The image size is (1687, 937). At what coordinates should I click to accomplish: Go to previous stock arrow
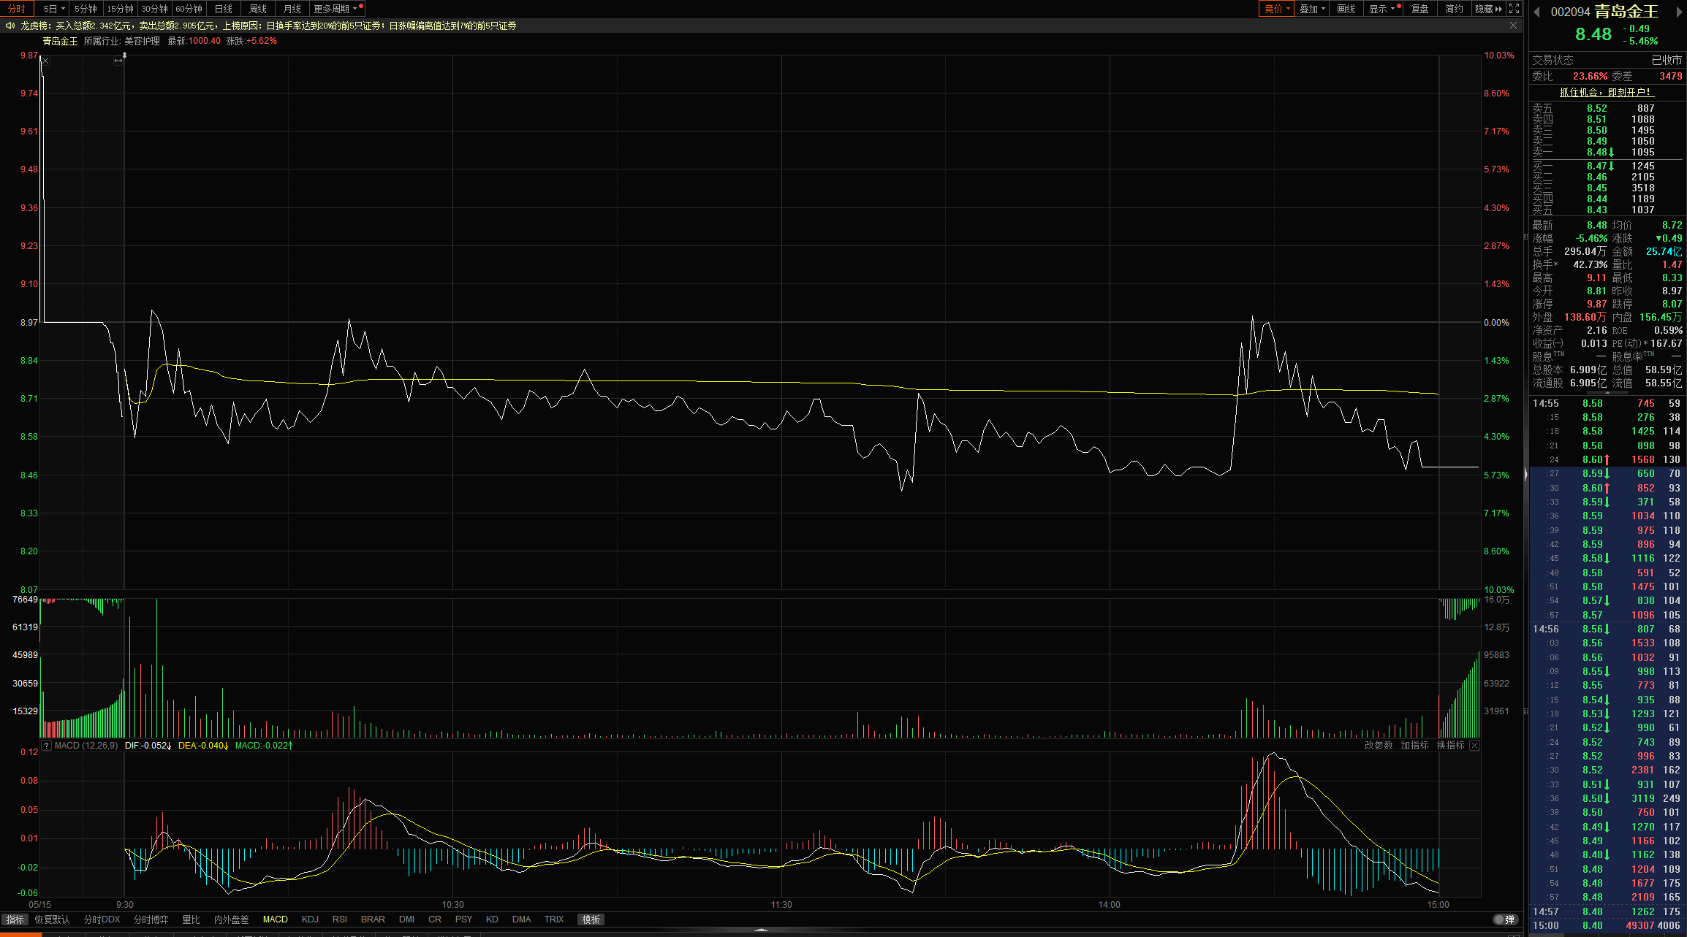[x=1536, y=12]
